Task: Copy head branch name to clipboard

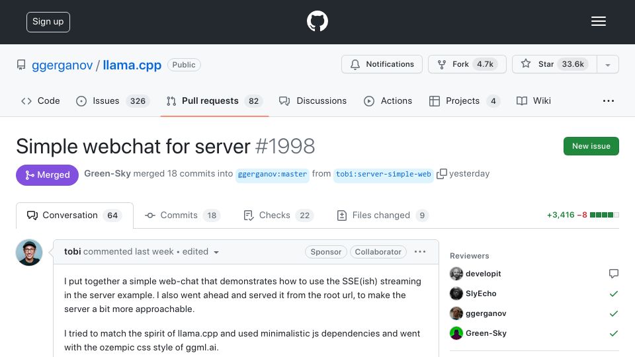Action: [x=442, y=174]
